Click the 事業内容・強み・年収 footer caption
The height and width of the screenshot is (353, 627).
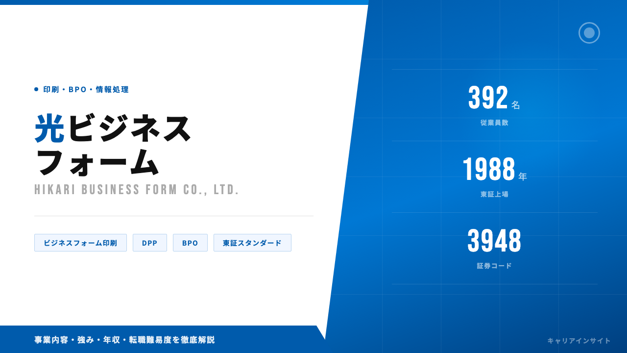(x=124, y=340)
